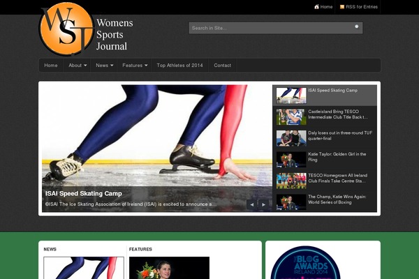This screenshot has height=279, width=419.
Task: Click the search magnifier icon in search box
Action: (356, 27)
